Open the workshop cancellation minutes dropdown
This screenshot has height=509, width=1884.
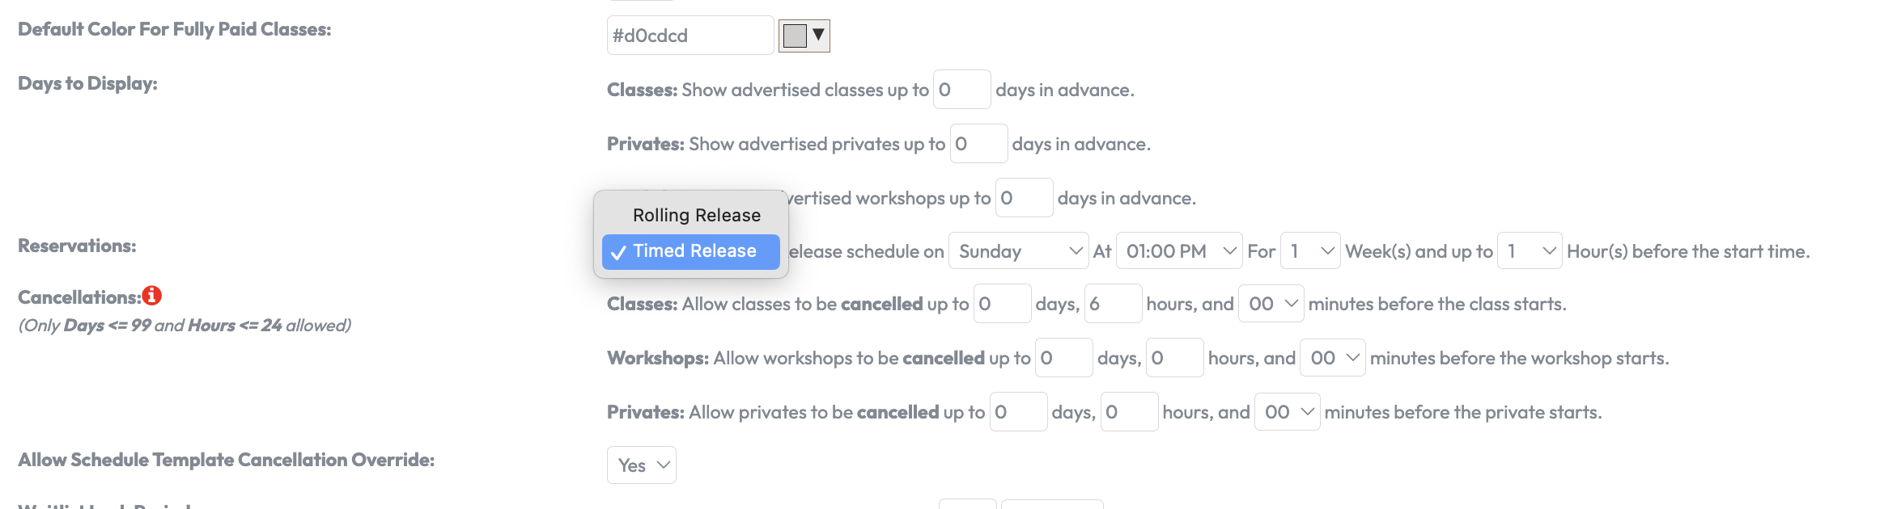click(x=1332, y=358)
